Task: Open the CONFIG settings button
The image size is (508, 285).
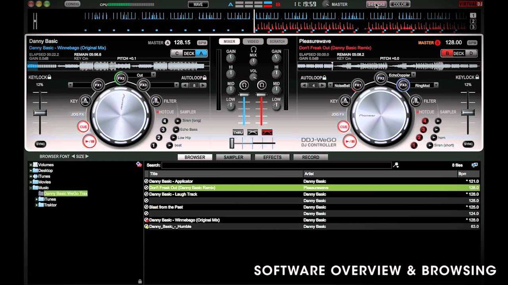Action: click(x=73, y=4)
